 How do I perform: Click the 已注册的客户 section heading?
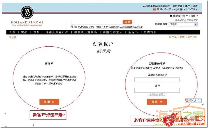pos(157,63)
